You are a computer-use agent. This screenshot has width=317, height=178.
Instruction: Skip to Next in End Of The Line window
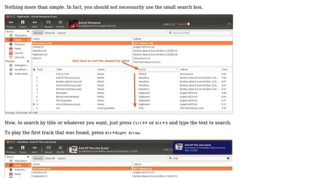tap(35, 149)
